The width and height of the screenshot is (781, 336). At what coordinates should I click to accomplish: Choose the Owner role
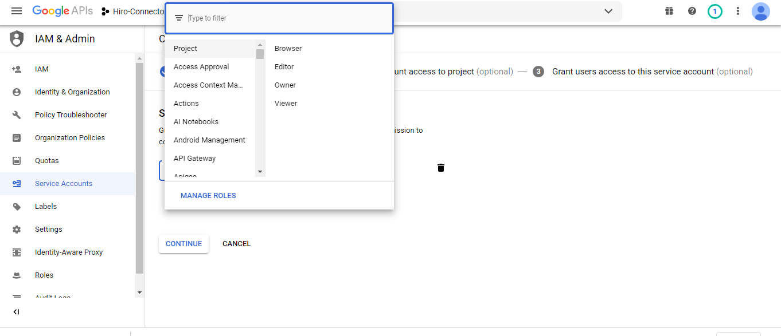285,85
